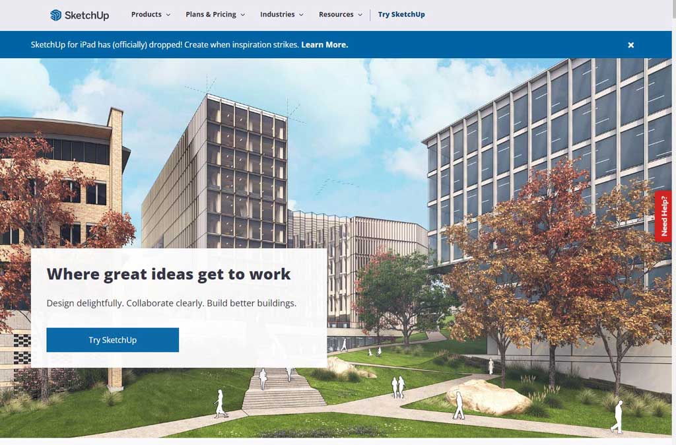The width and height of the screenshot is (676, 445).
Task: Click the SketchUp cube logo icon
Action: [56, 15]
